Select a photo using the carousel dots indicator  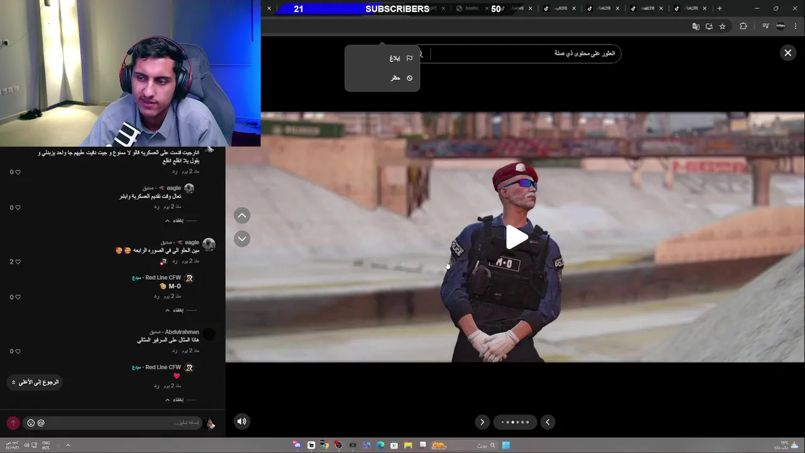(x=515, y=422)
